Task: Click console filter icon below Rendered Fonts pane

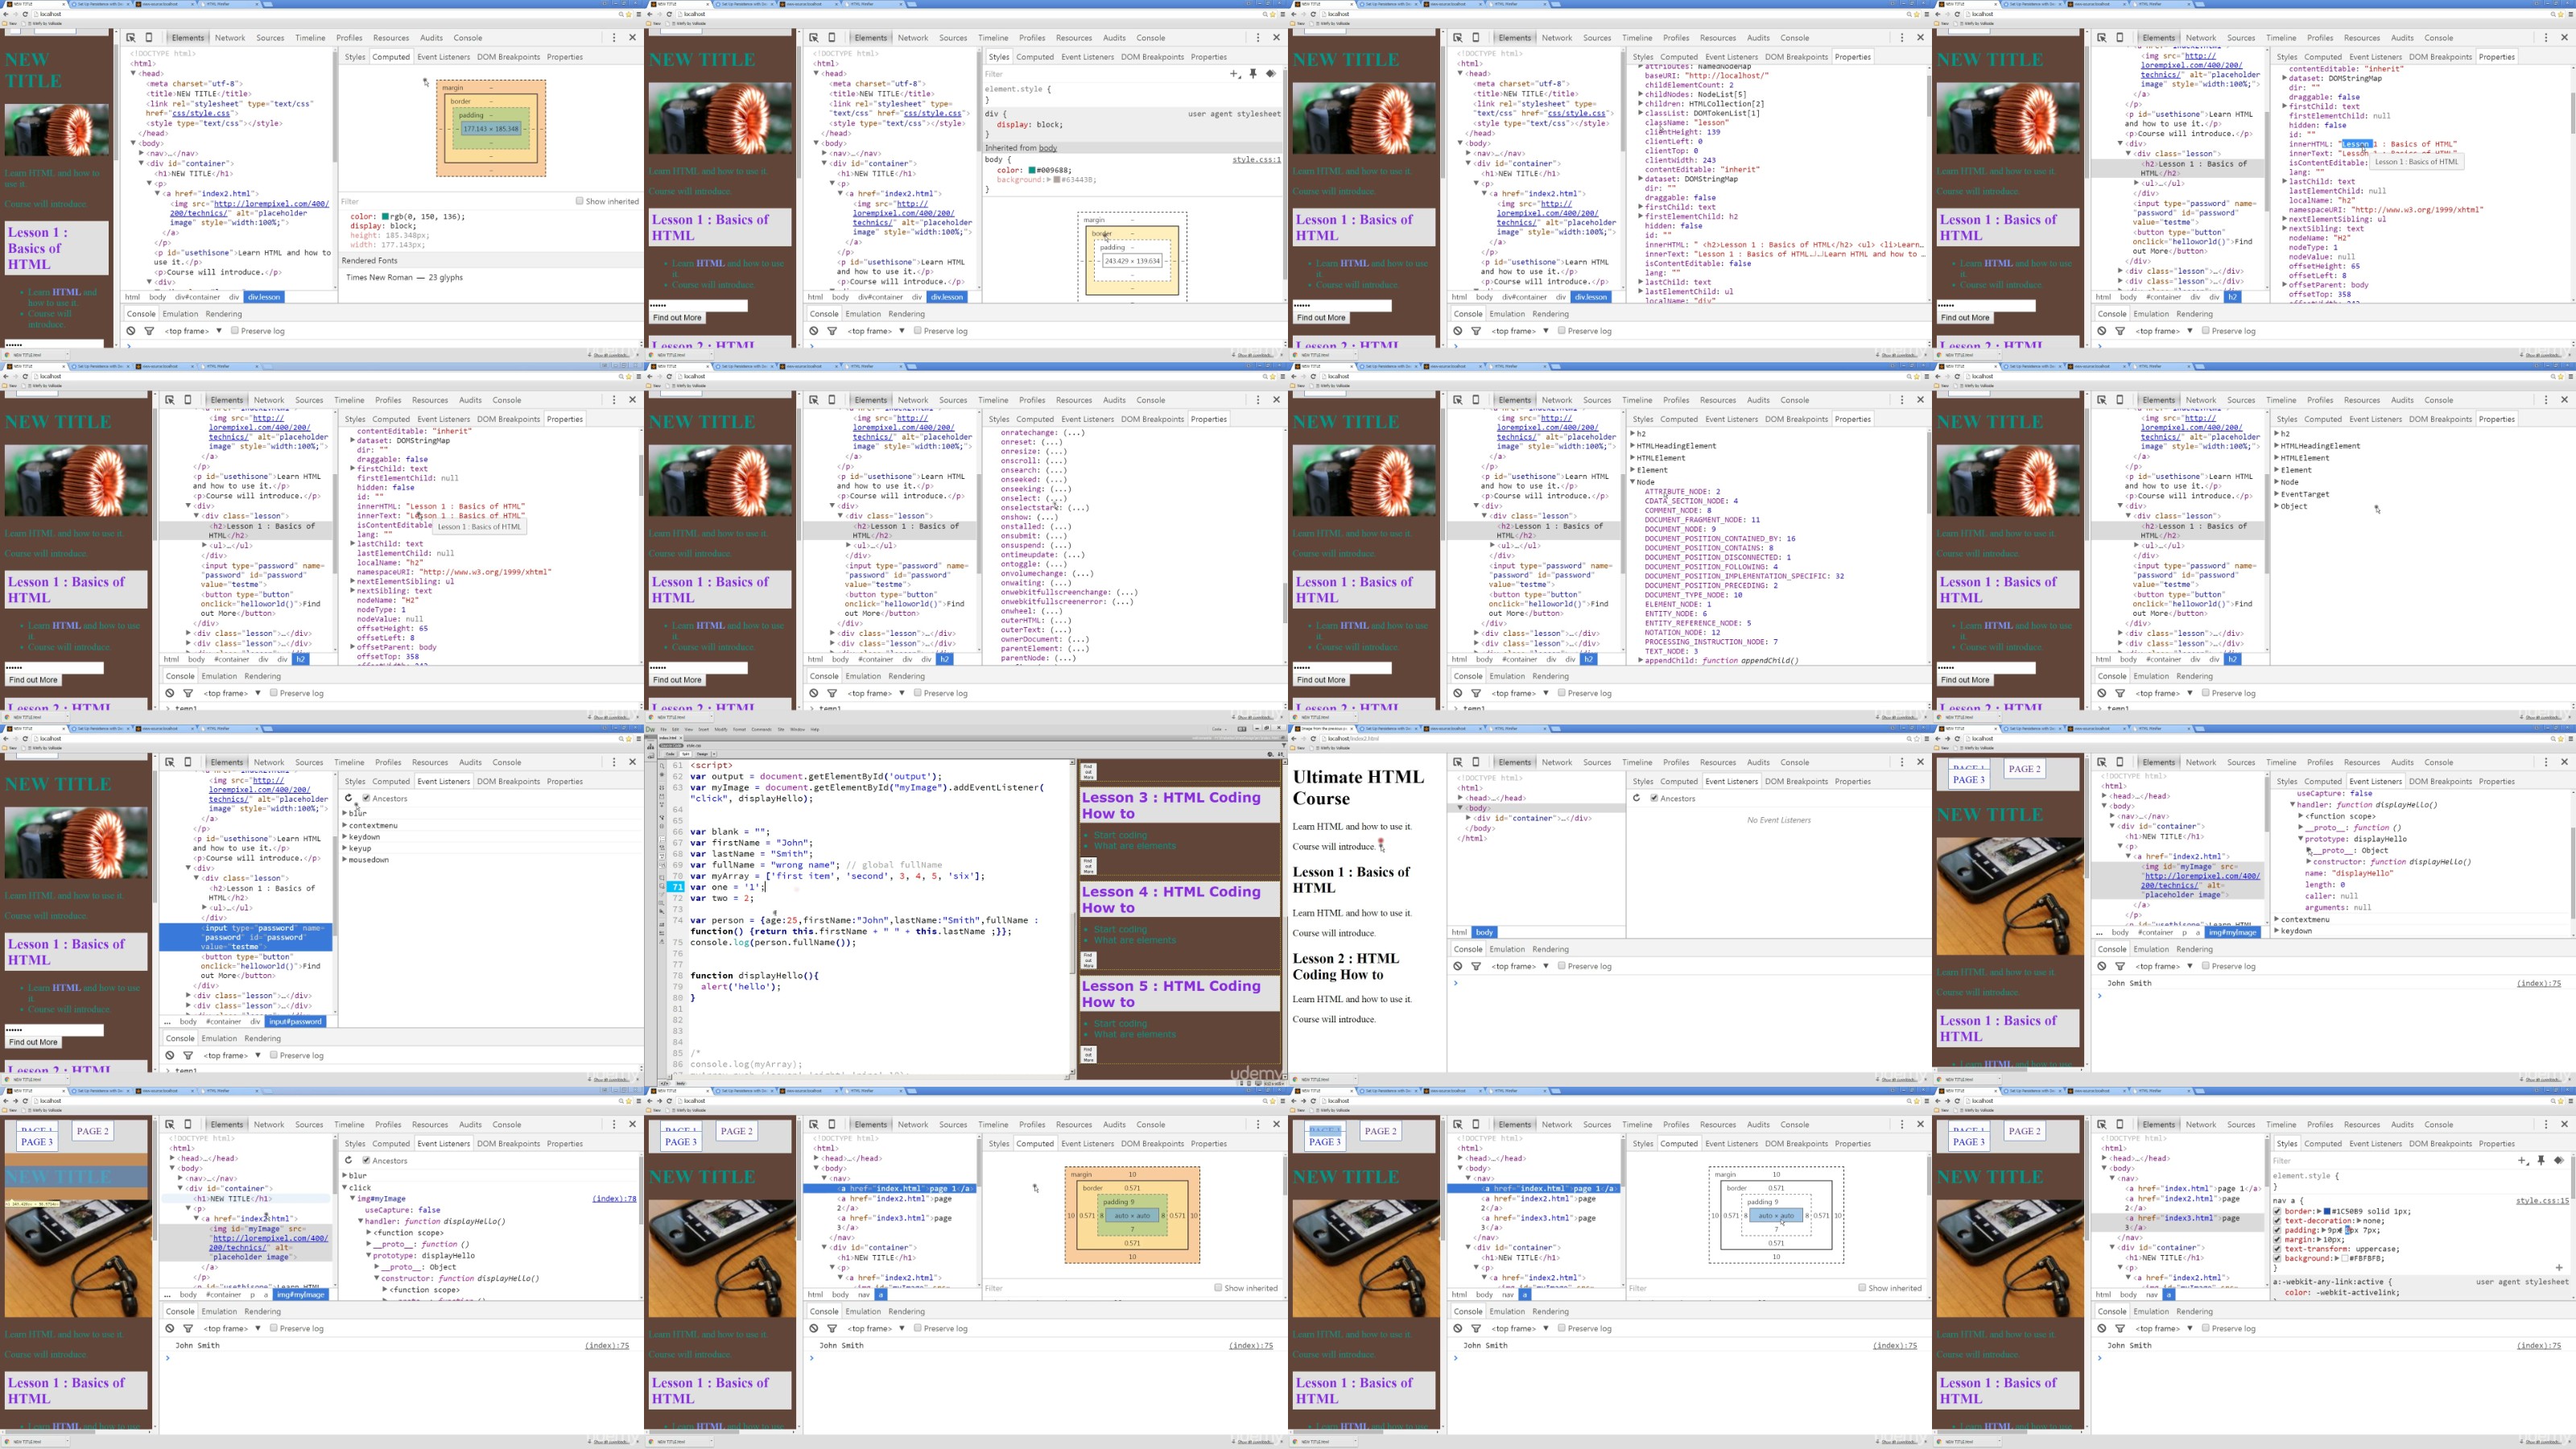Action: (149, 331)
